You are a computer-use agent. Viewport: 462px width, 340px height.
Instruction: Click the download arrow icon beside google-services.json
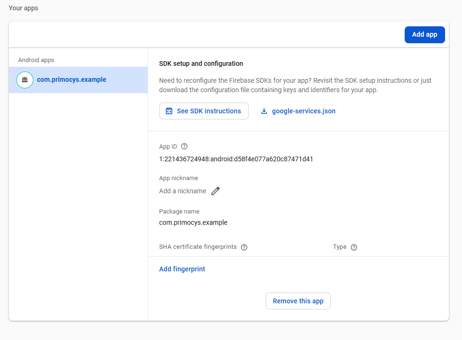click(264, 111)
